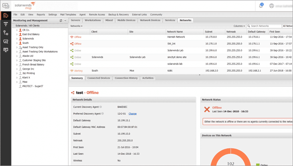Screen dimensions: 293x166
Task: Refresh the Monitoring and Management panel
Action: 61,20
